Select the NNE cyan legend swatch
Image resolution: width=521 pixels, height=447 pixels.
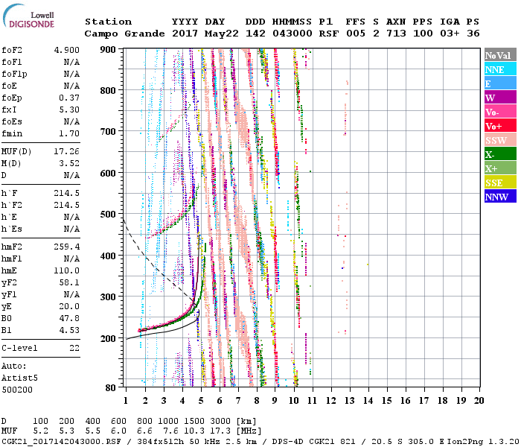(x=500, y=69)
